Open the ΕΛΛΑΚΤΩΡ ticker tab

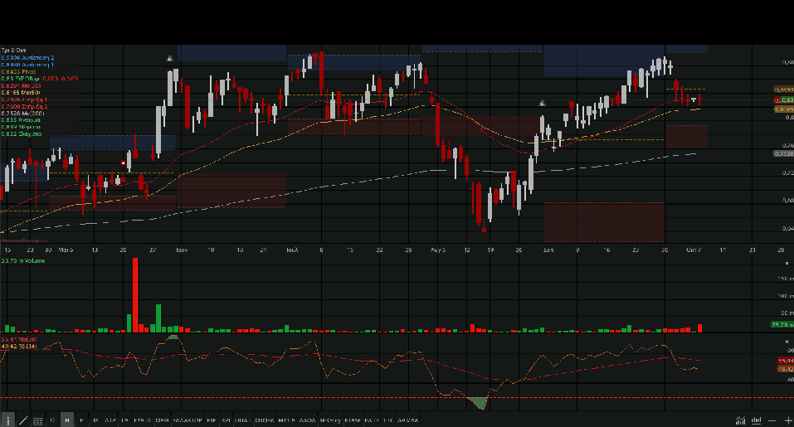tap(187, 420)
